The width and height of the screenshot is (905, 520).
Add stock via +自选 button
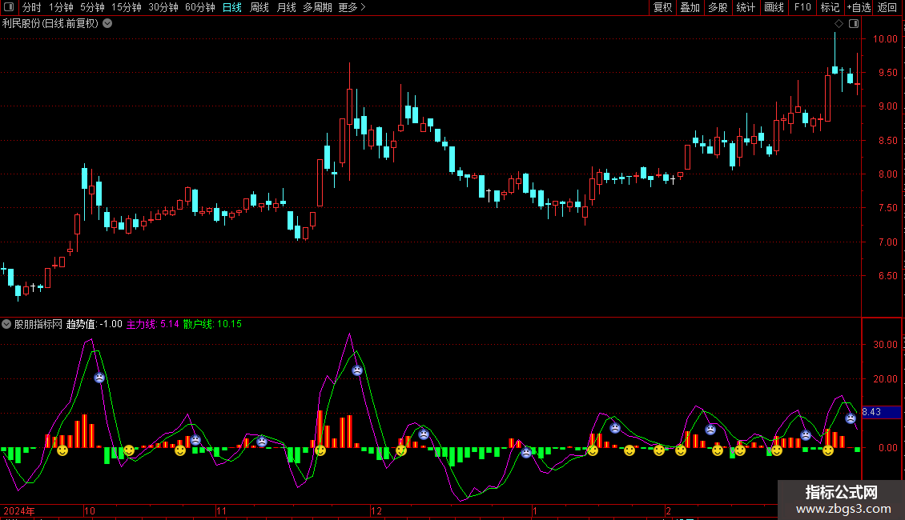click(x=859, y=7)
